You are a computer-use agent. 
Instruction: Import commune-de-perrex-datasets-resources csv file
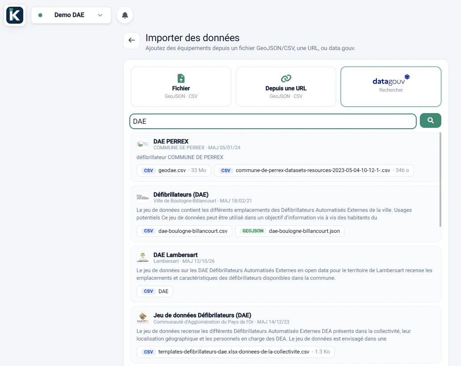tap(314, 170)
